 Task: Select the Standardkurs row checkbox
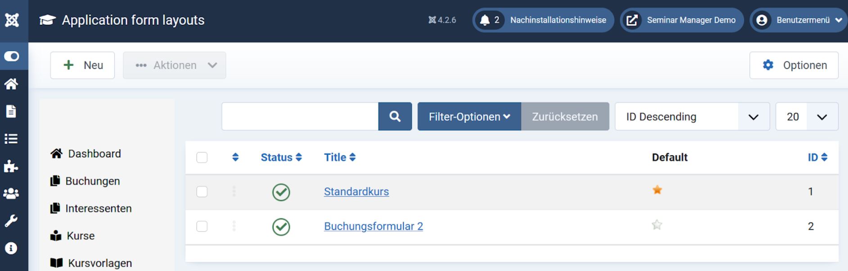coord(202,191)
